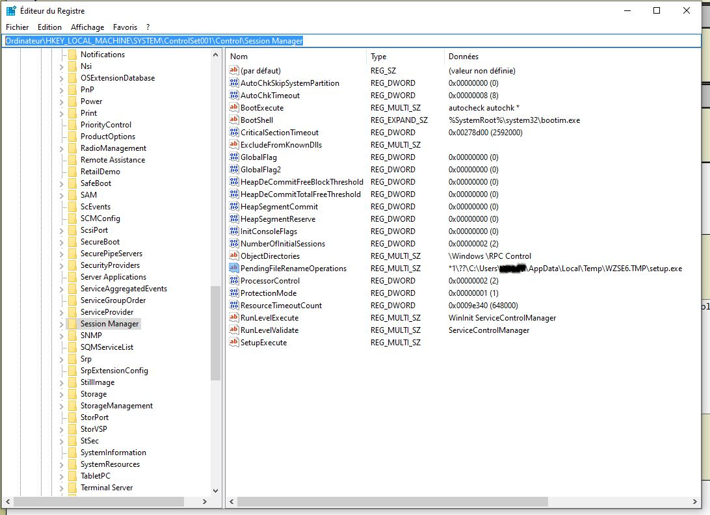
Task: Click the SecureBoot folder icon
Action: 72,241
